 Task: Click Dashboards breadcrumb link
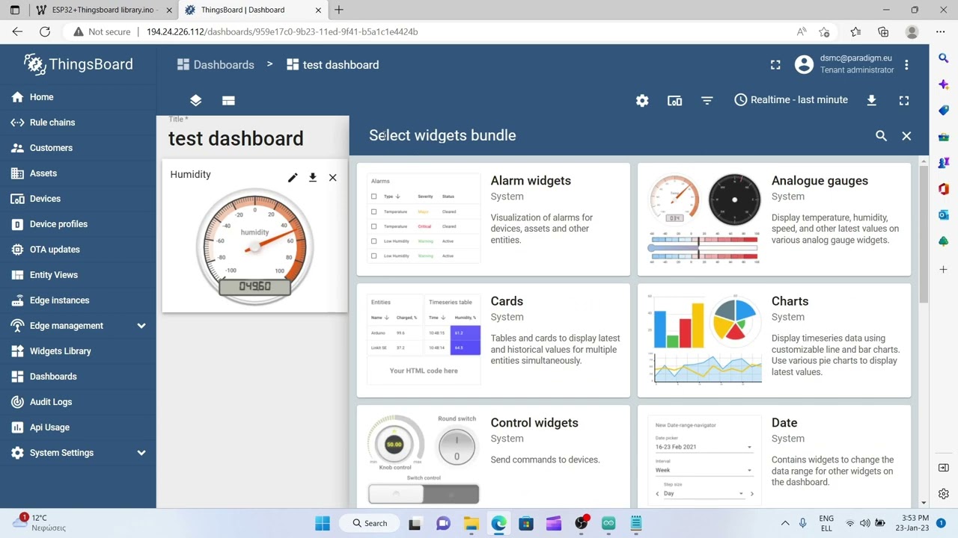[x=216, y=65]
